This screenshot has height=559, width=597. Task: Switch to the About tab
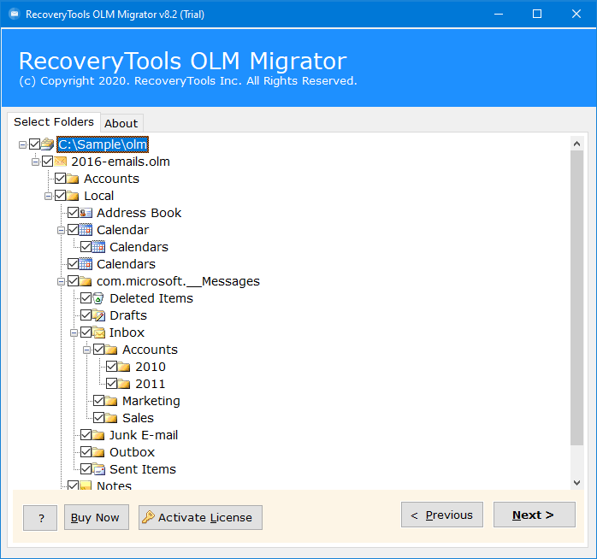click(x=121, y=123)
